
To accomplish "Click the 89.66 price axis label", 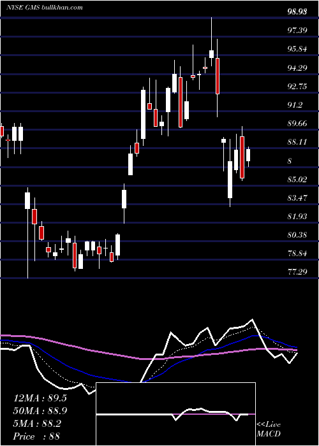I will click(x=297, y=124).
